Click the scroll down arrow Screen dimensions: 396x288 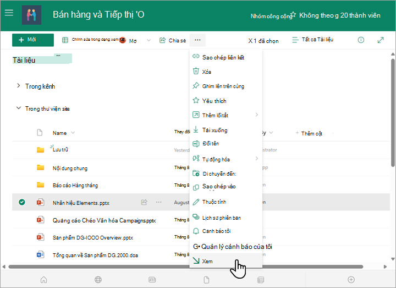click(393, 259)
